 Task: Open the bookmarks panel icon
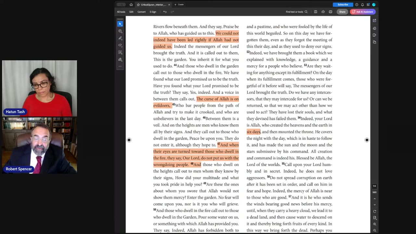[374, 35]
